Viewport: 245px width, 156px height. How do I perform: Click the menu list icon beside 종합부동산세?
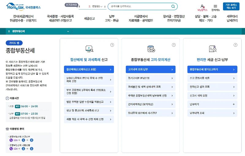pyautogui.click(x=9, y=31)
